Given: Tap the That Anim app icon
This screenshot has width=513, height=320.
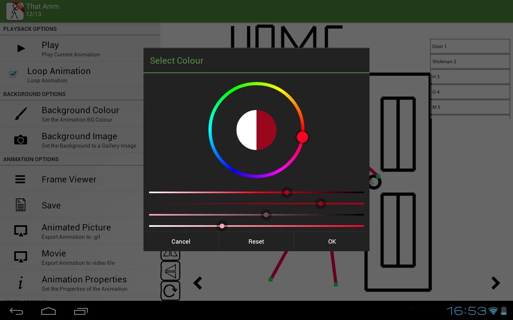Looking at the screenshot, I should (15, 11).
